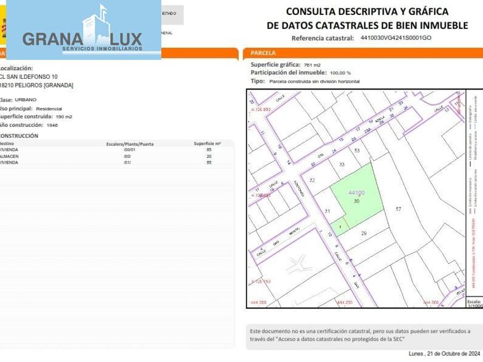Click the built surface value 190 m2
The image size is (483, 362).
click(64, 117)
